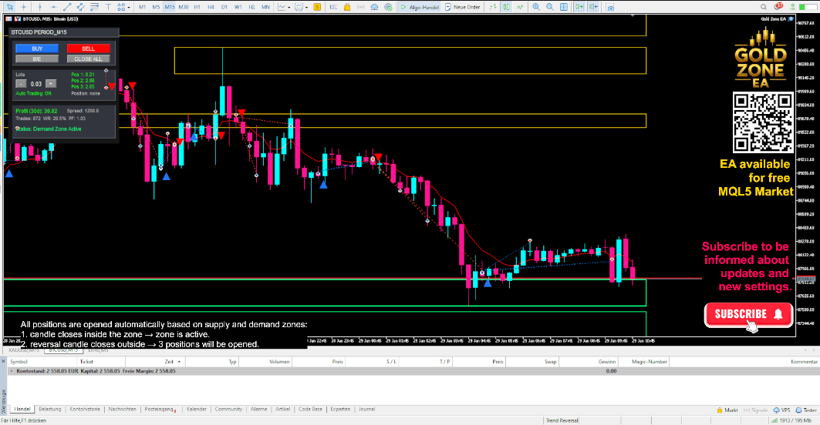Switch to bar chart display

[493, 7]
